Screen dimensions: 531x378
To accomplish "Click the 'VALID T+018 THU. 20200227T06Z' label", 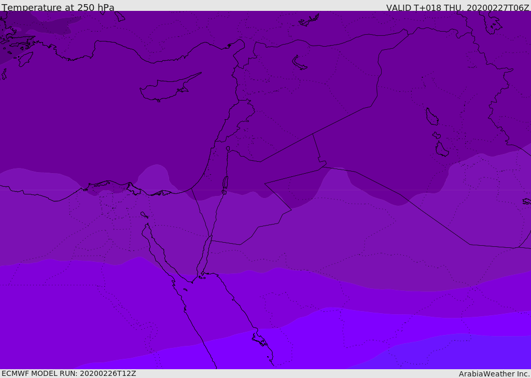I will (457, 7).
